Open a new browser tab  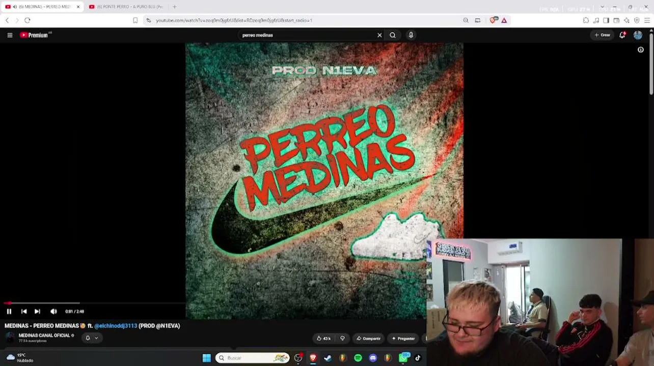(175, 7)
